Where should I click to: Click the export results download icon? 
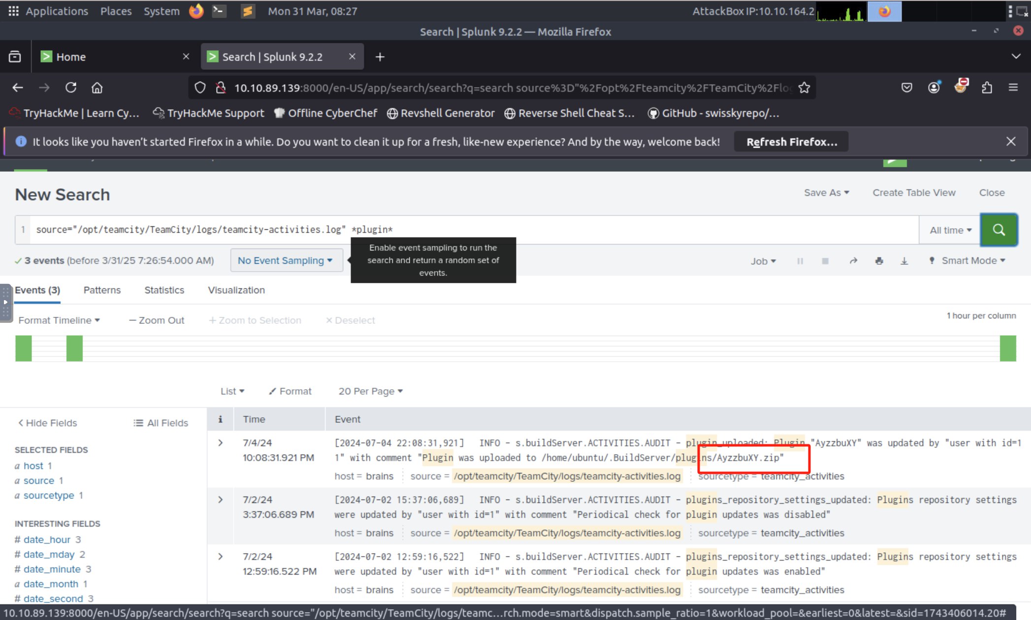904,261
